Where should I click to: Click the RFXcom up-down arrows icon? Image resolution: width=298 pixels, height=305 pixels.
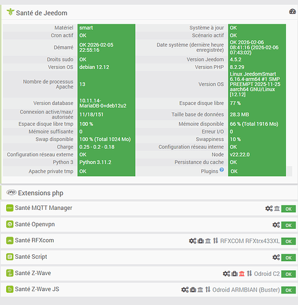[216, 241]
